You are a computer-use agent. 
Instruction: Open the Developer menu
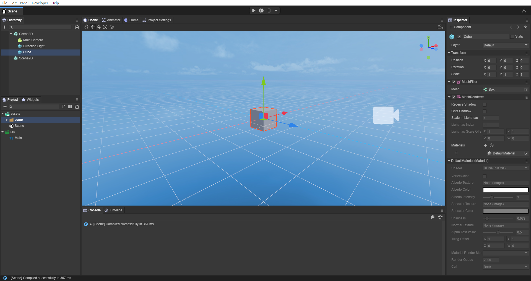[x=40, y=3]
